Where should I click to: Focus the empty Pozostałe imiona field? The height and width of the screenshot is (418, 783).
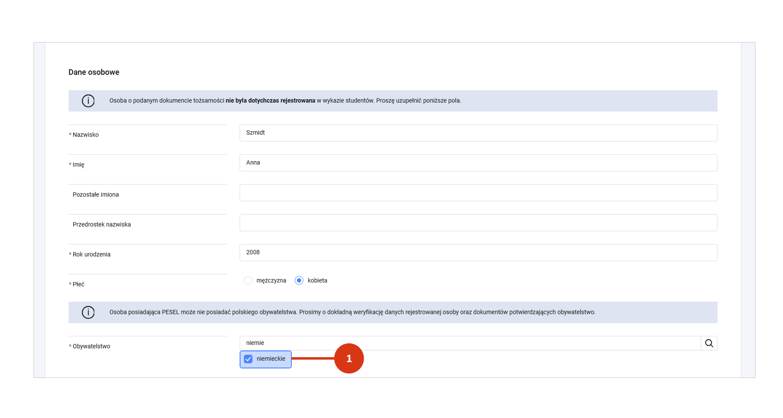pos(478,193)
